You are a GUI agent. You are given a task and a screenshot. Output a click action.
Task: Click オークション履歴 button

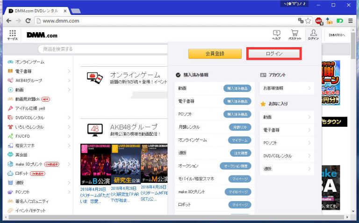point(236,166)
